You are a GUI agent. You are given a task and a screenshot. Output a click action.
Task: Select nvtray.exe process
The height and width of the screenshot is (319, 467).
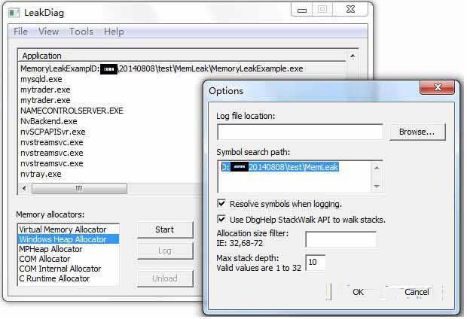41,174
